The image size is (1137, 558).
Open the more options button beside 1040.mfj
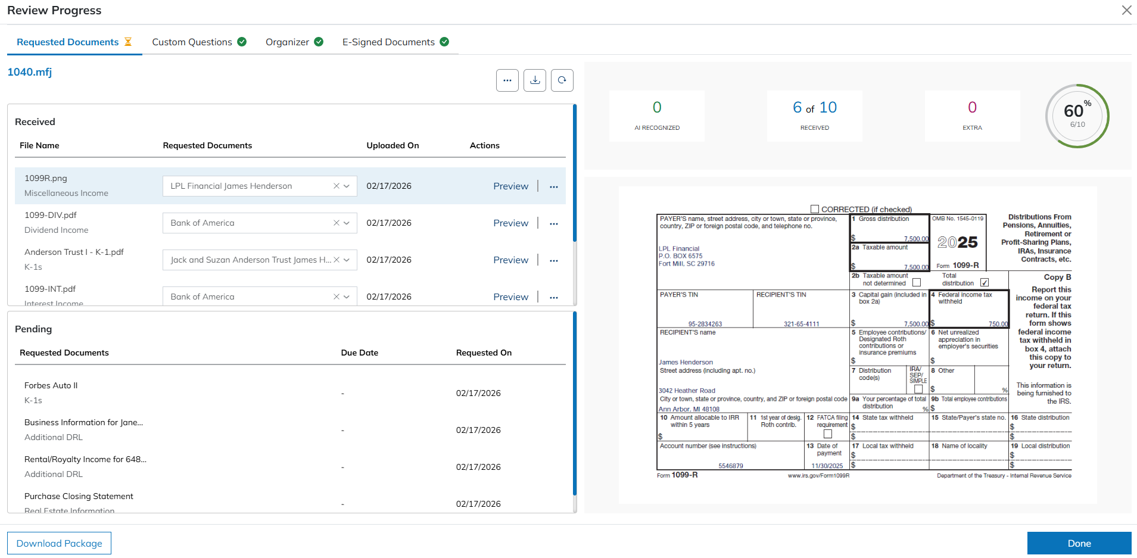point(507,80)
